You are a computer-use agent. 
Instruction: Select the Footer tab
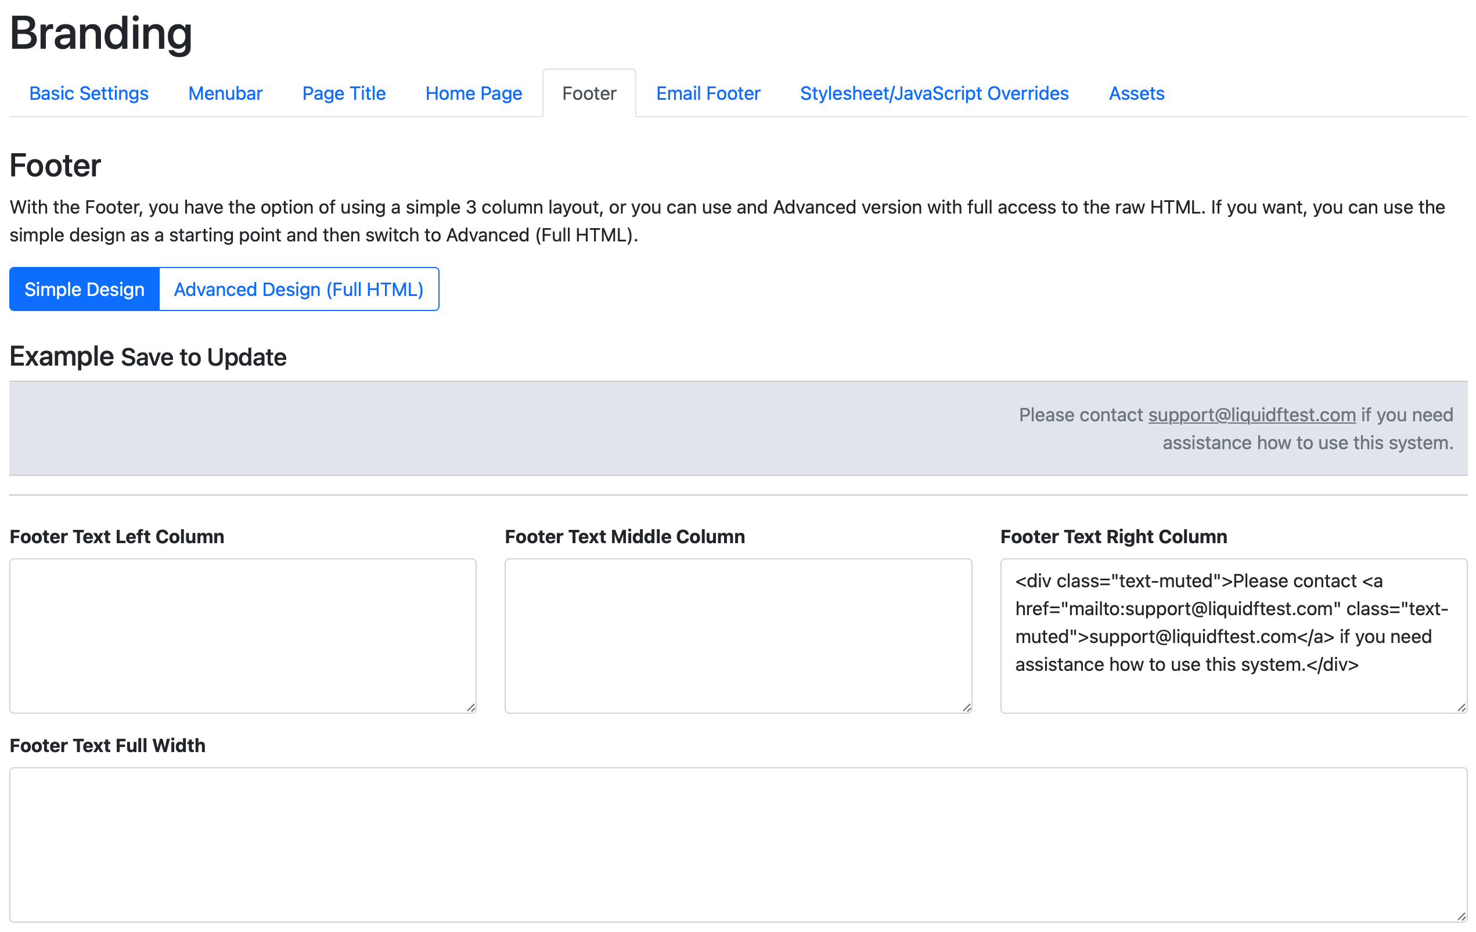(588, 93)
